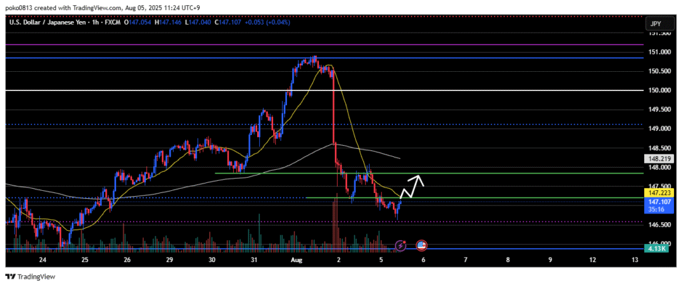Click the 13 date on time axis

[634, 260]
